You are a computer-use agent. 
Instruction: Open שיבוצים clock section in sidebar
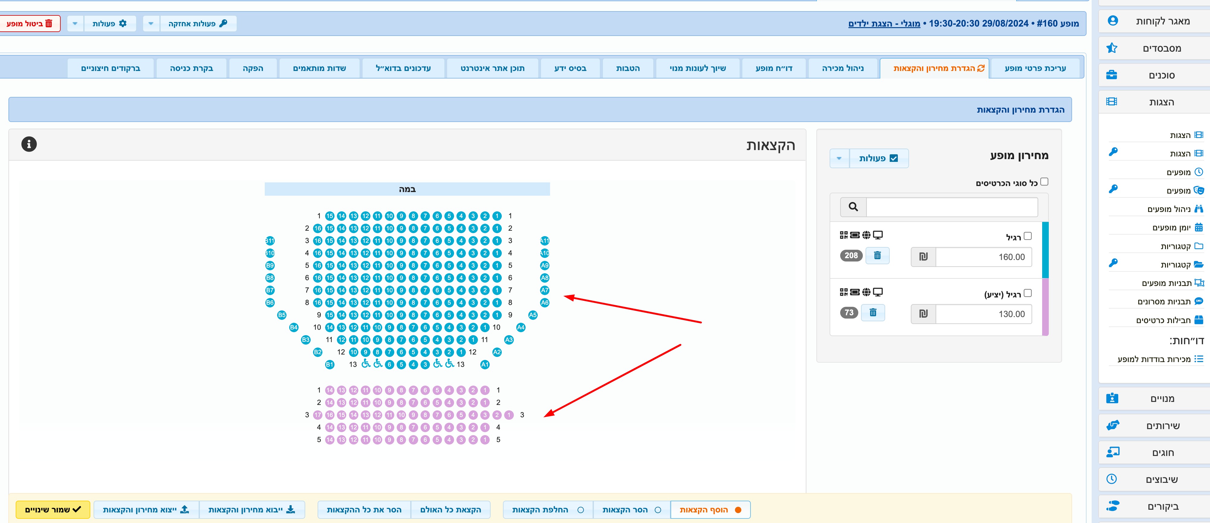coord(1154,479)
